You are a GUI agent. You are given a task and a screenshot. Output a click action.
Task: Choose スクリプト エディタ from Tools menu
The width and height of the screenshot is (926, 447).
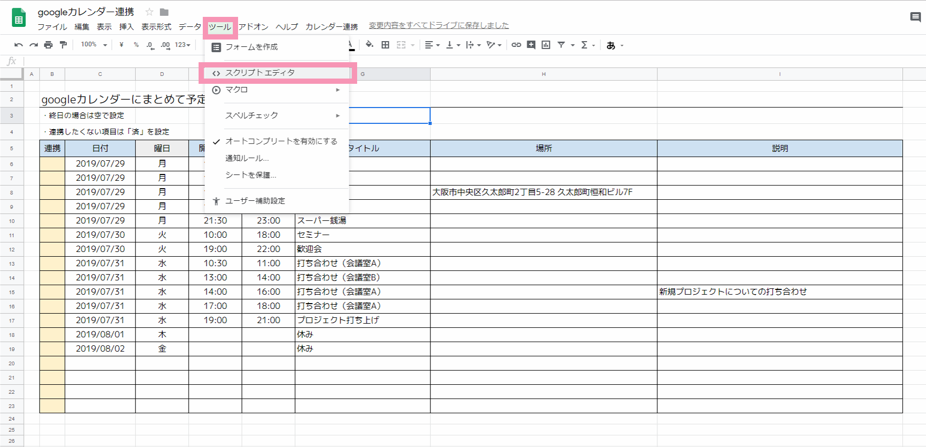277,73
